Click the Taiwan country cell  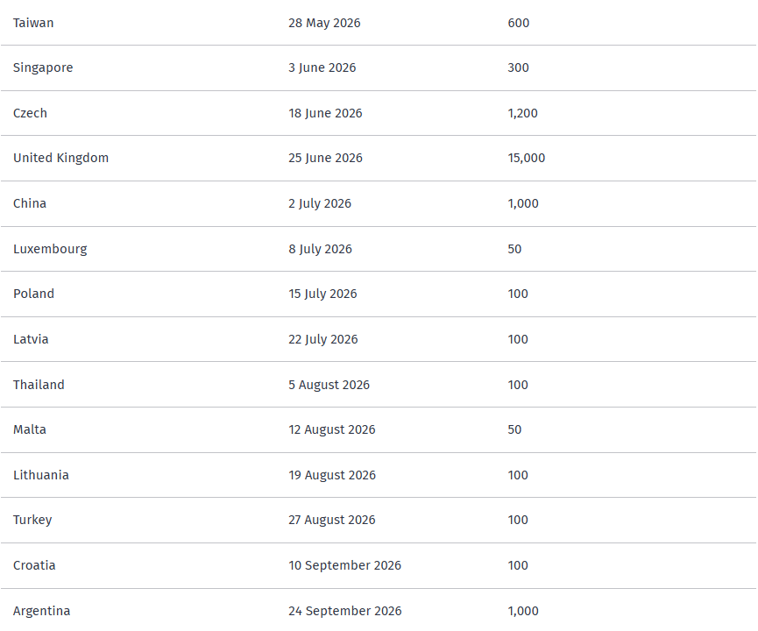tap(33, 23)
